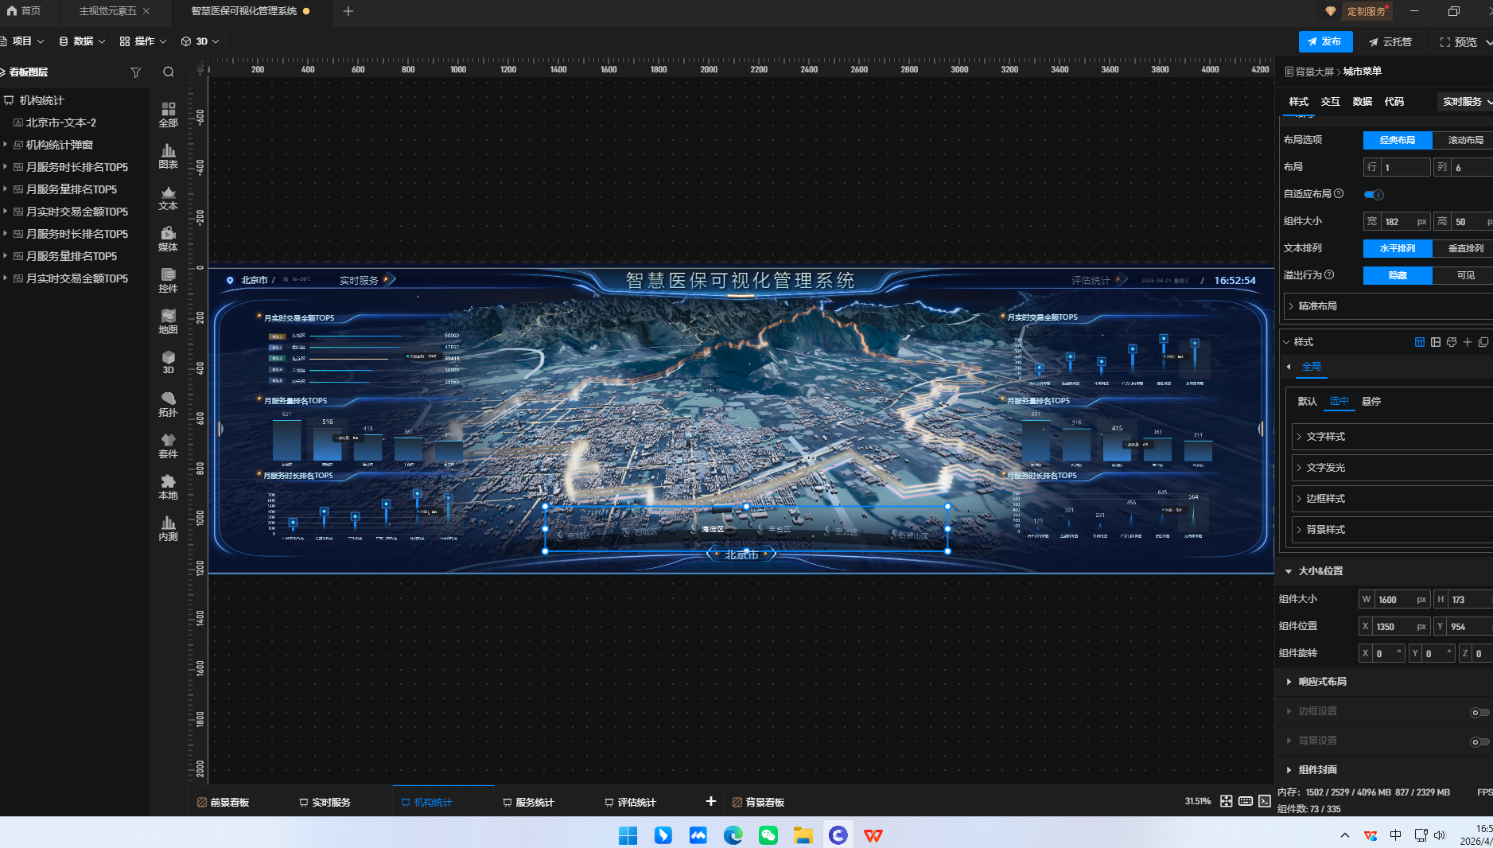Open WeChat from the Windows taskbar
Image resolution: width=1493 pixels, height=848 pixels.
768,835
